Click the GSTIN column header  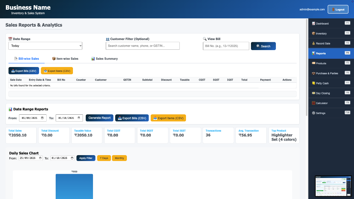point(127,80)
